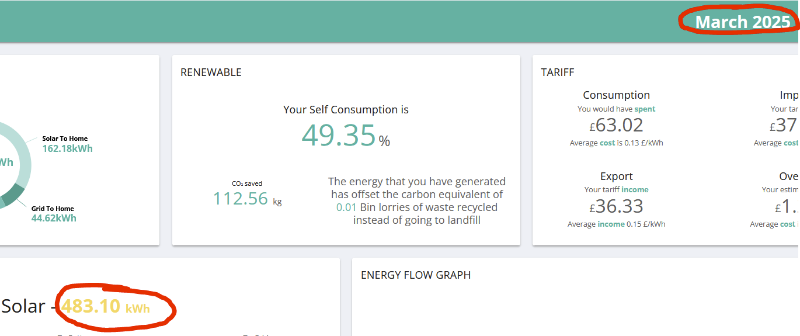Click the March 2025 date label
Image resolution: width=800 pixels, height=336 pixels.
[x=742, y=22]
